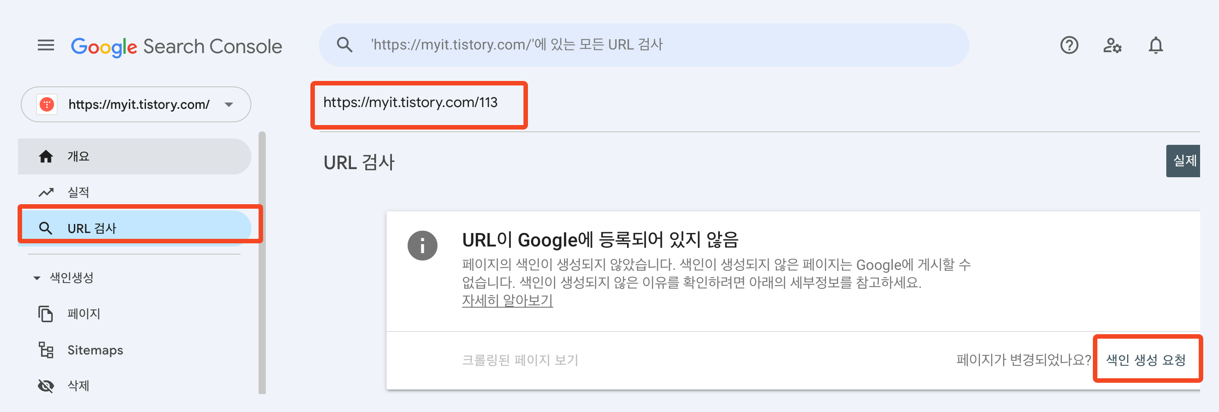Select URL 검사 in the sidebar
The height and width of the screenshot is (412, 1219).
[134, 228]
